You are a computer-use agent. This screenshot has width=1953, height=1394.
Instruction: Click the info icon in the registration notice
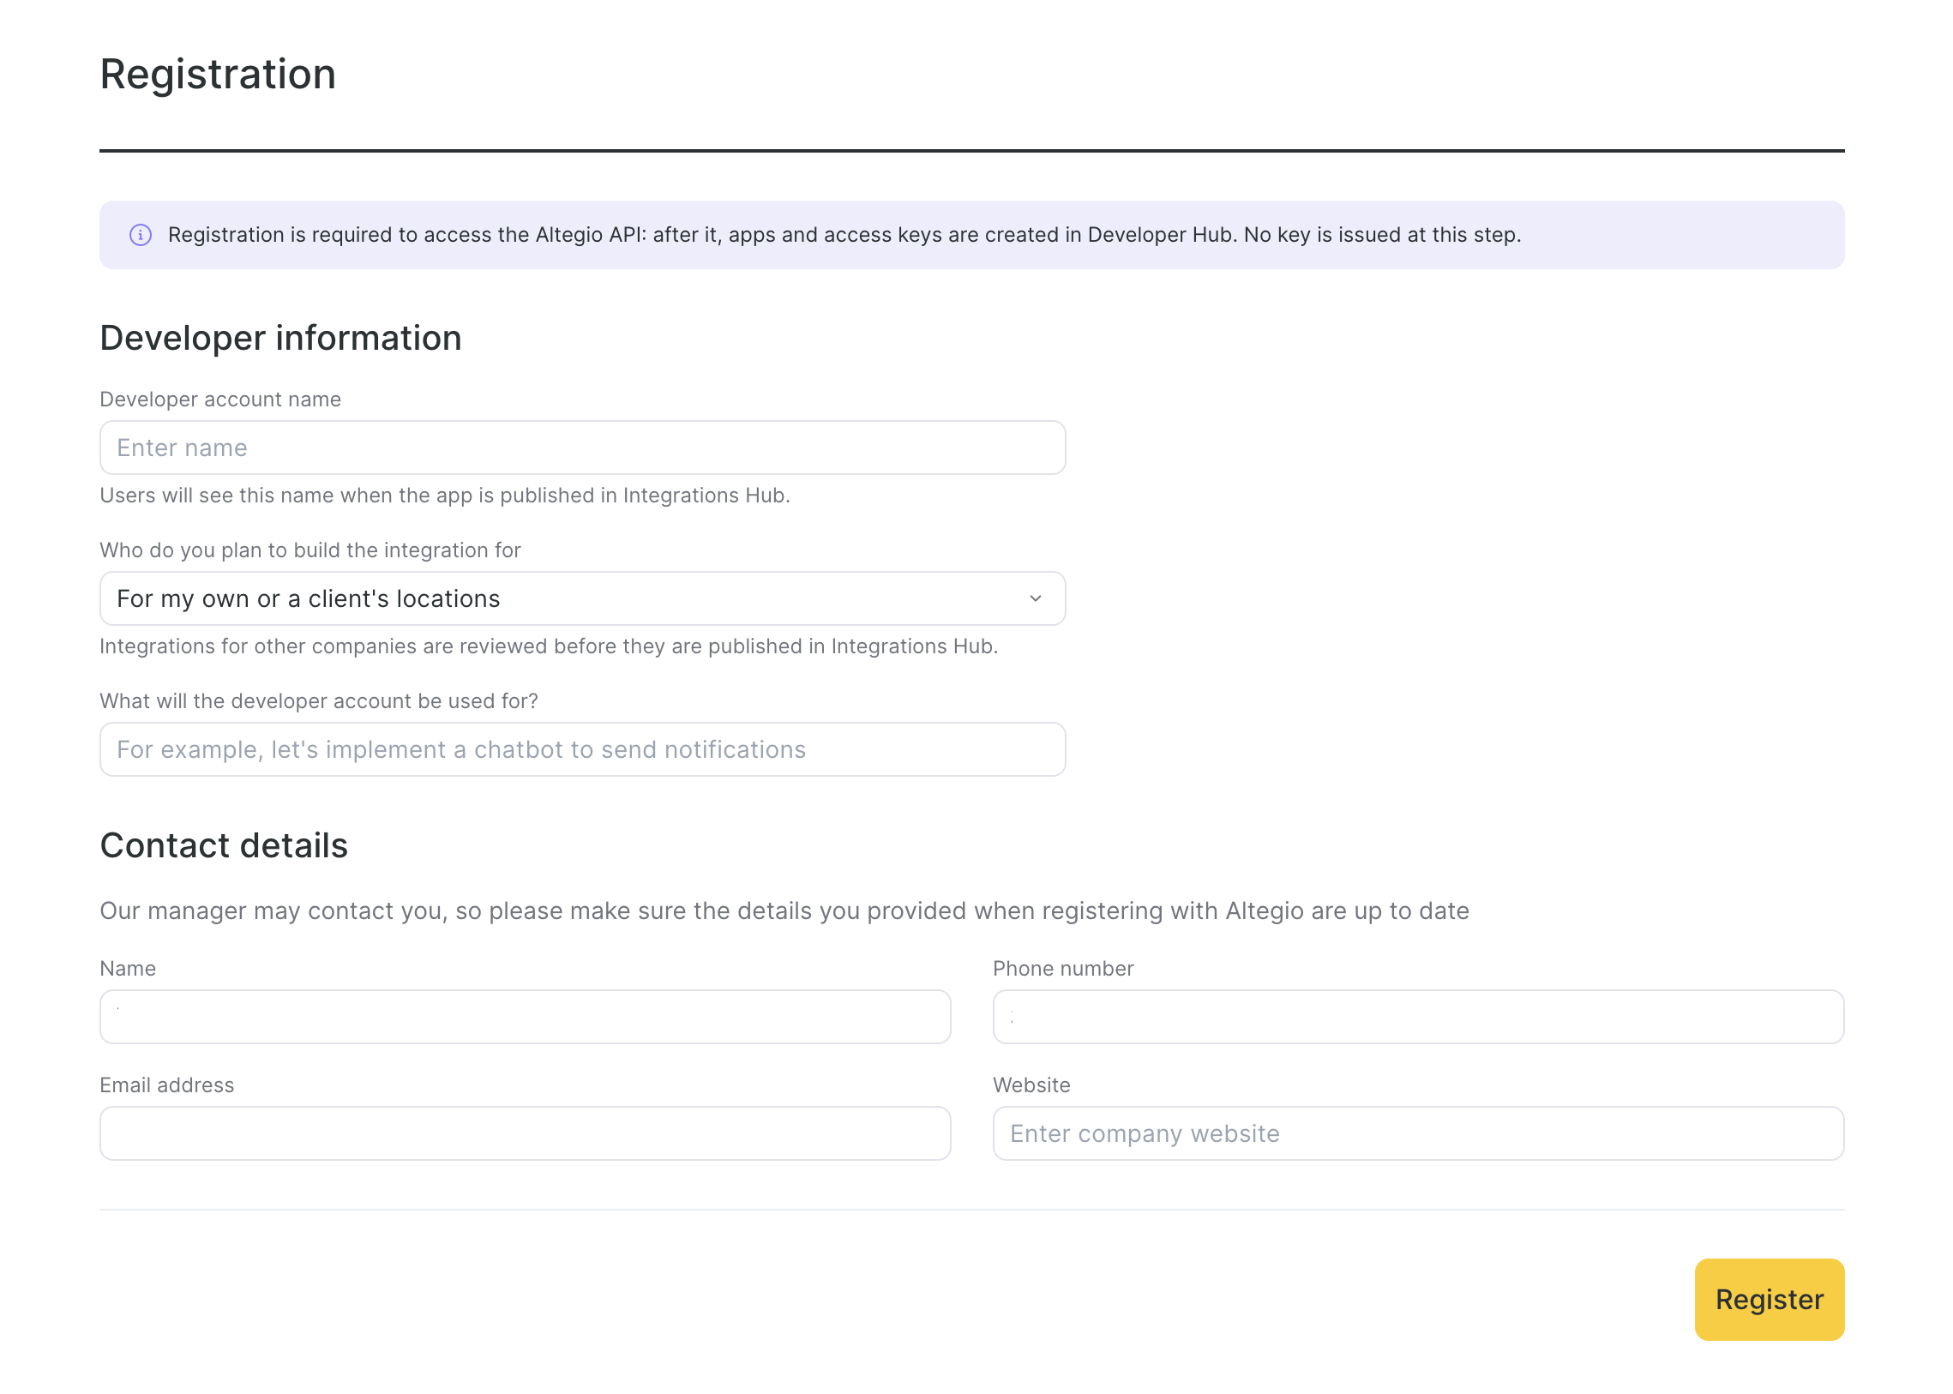tap(141, 235)
